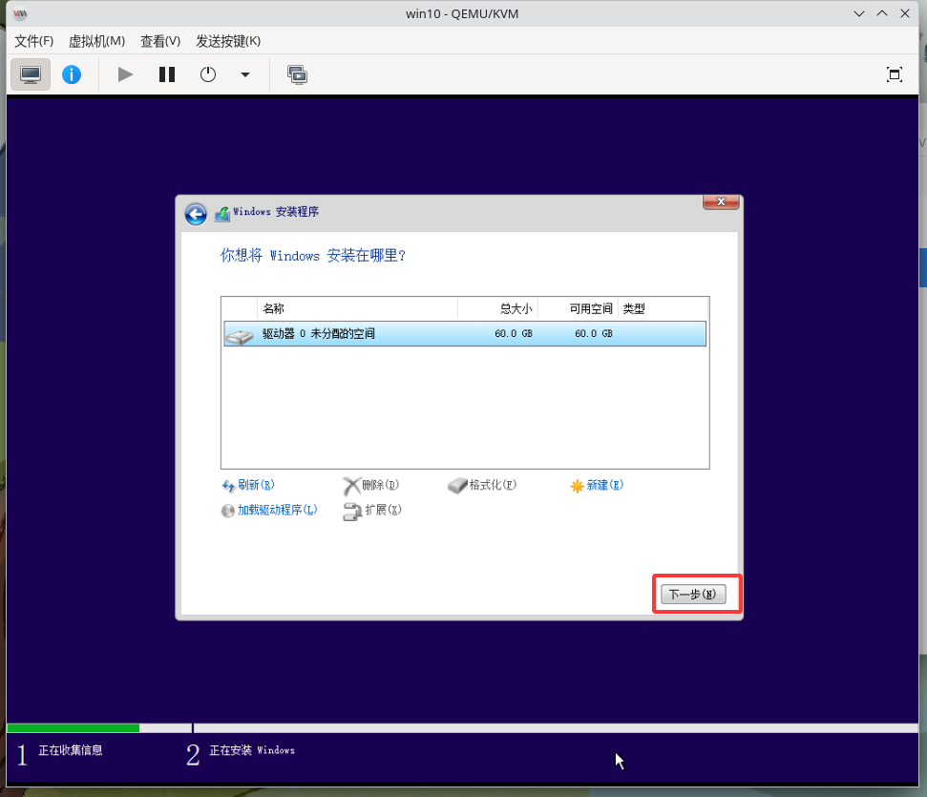Image resolution: width=927 pixels, height=797 pixels.
Task: Power on the virtual machine play button
Action: click(x=125, y=74)
